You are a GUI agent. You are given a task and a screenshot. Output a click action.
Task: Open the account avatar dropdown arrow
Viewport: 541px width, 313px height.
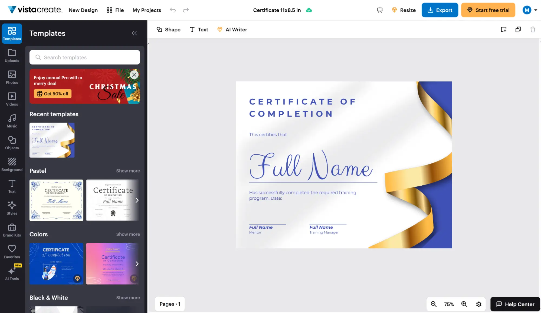pos(536,10)
